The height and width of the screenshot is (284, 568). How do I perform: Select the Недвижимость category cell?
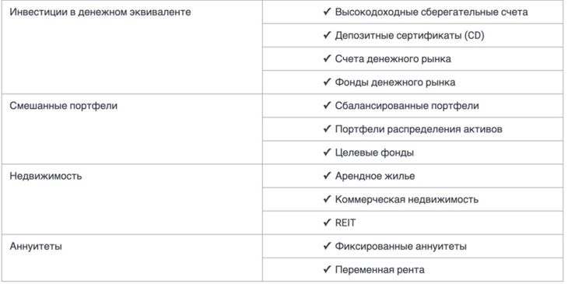(x=131, y=199)
